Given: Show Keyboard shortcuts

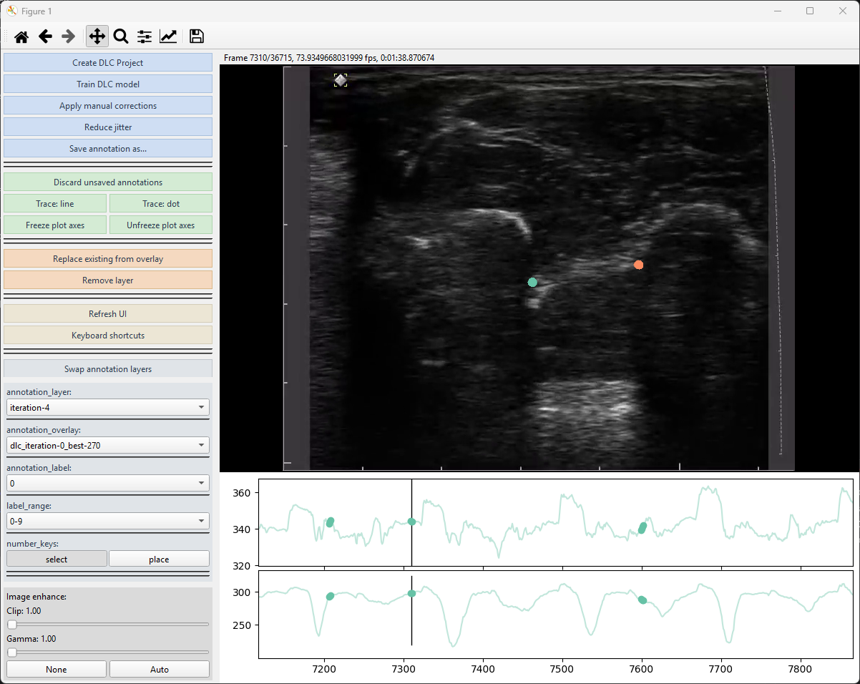Looking at the screenshot, I should (x=108, y=335).
